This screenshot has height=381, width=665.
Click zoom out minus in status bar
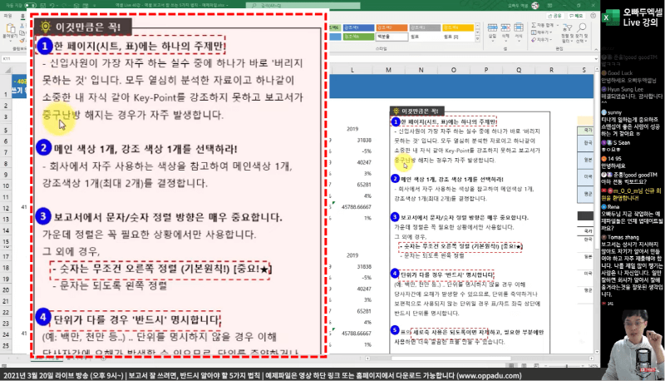(x=546, y=365)
